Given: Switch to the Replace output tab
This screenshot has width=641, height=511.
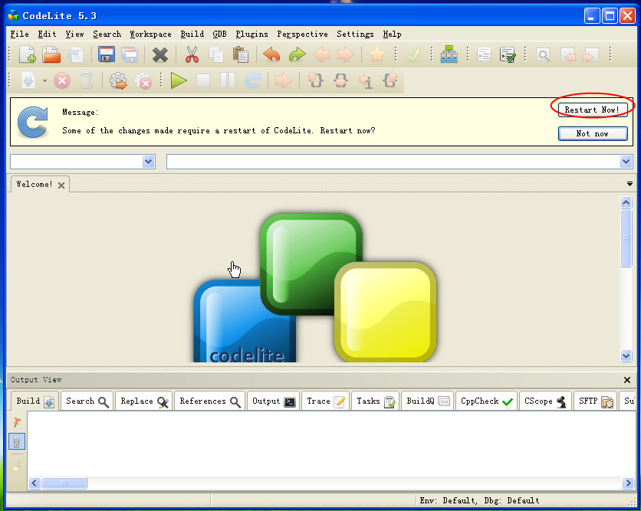Looking at the screenshot, I should click(x=144, y=401).
